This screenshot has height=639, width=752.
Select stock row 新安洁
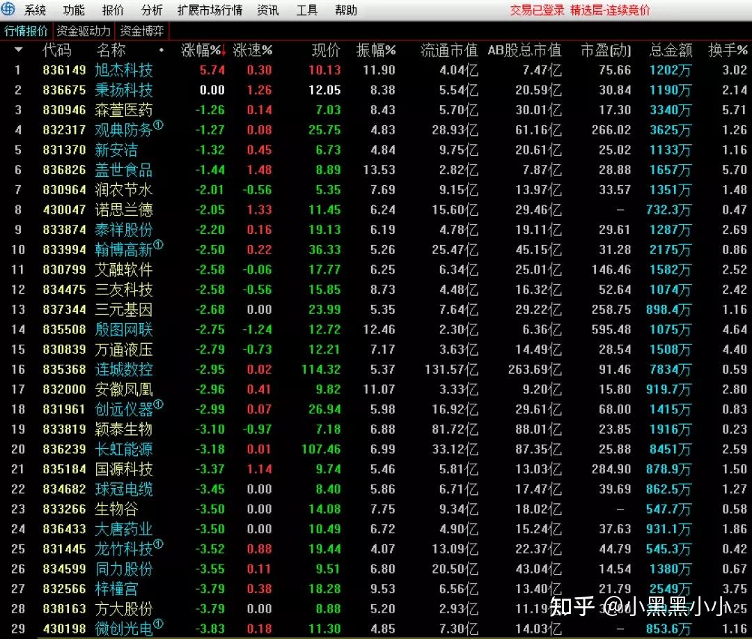coord(376,150)
